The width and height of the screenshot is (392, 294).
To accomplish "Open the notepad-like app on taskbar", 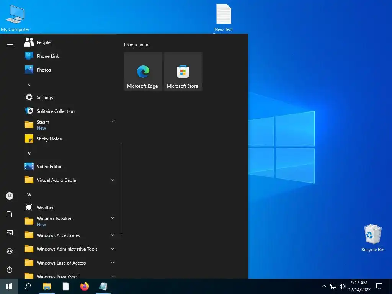I will [103, 286].
